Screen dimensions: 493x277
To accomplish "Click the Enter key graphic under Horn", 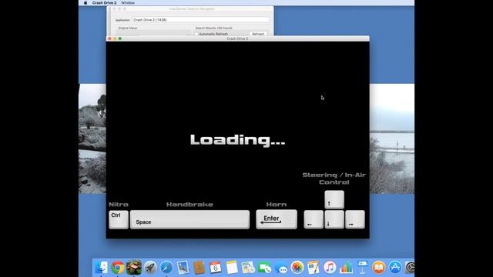I will [x=277, y=219].
